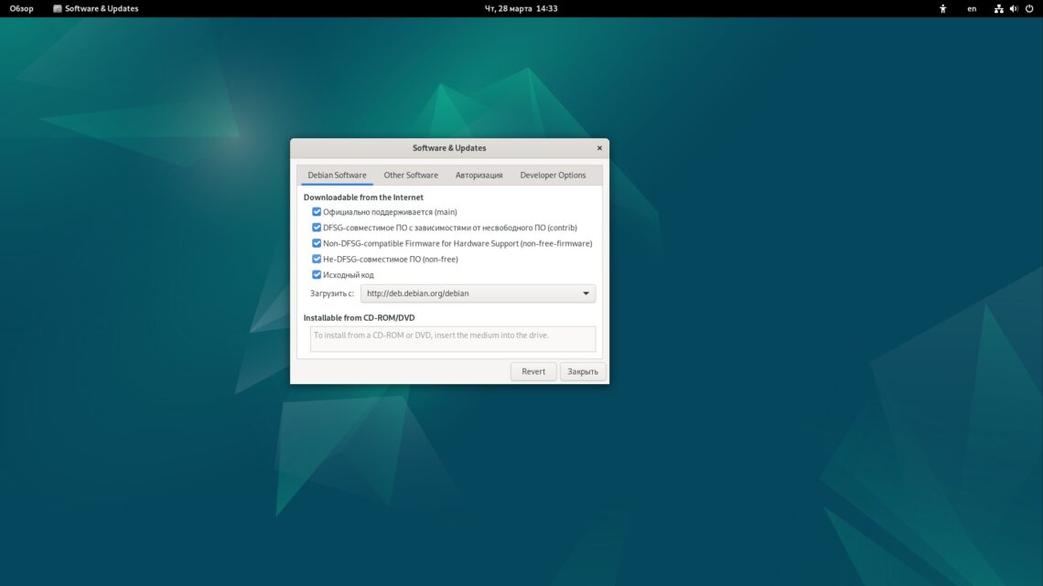Open the power icon menu
The width and height of the screenshot is (1043, 586).
tap(1028, 8)
